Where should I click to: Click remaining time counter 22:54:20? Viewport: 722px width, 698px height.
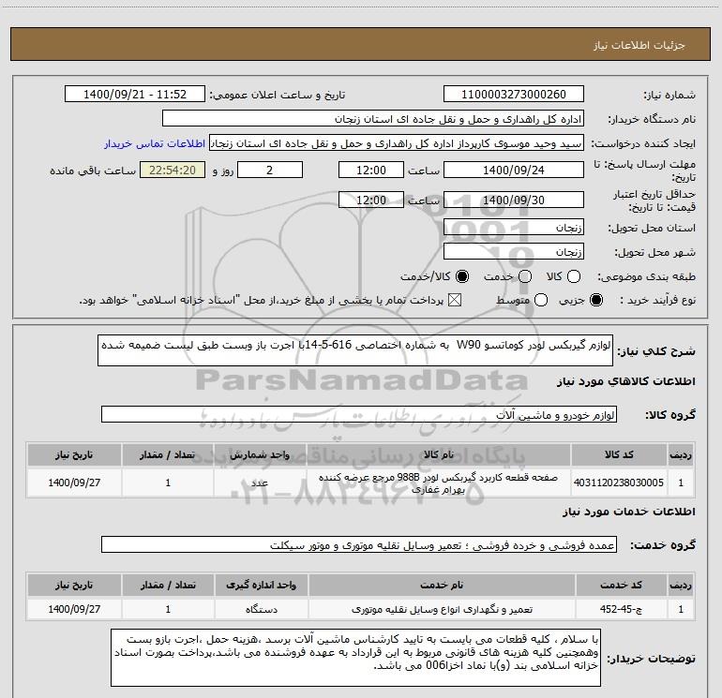coord(173,170)
